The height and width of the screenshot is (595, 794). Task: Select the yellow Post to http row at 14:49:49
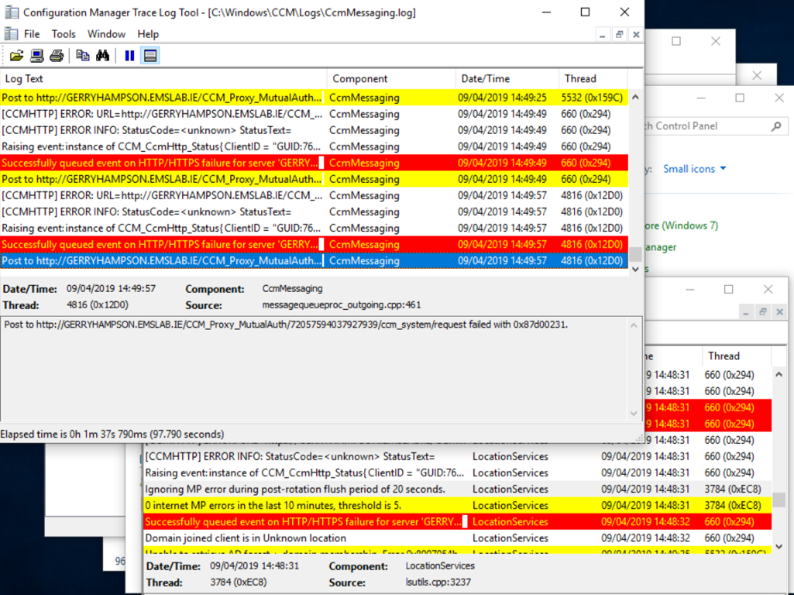pos(314,179)
